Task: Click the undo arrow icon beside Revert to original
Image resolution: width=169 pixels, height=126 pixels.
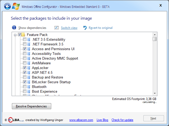Action: [85, 28]
